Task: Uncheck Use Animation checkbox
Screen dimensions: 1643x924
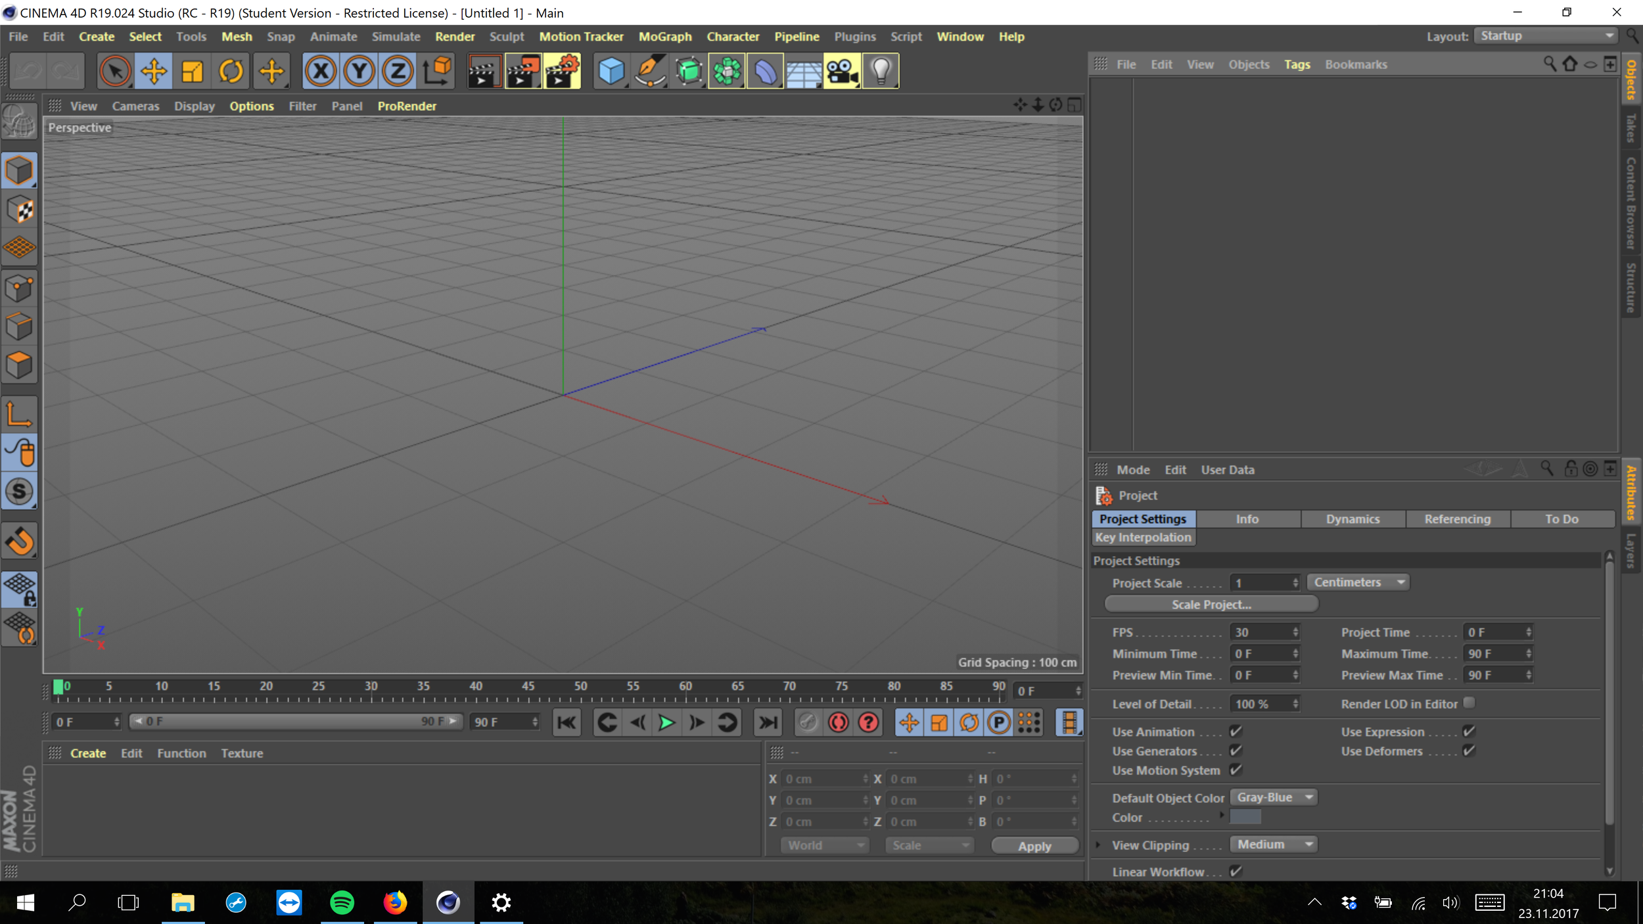Action: click(x=1236, y=731)
